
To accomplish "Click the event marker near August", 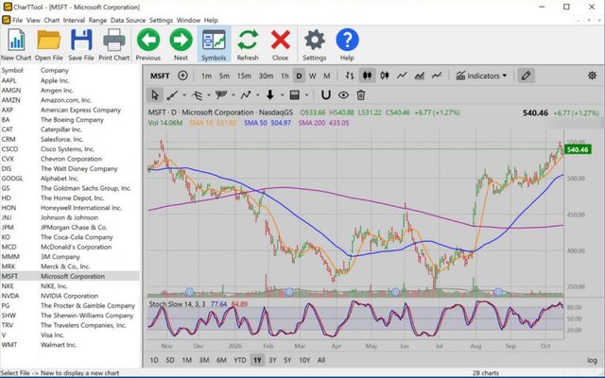I will coord(498,292).
